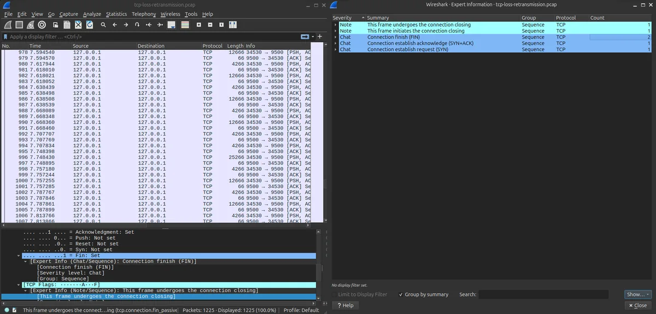
Task: Open the Capture menu
Action: 69,14
